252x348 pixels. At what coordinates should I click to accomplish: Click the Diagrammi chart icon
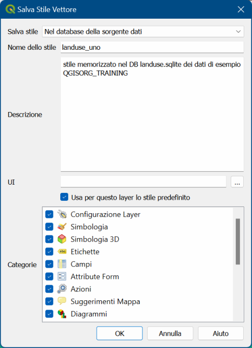click(x=62, y=314)
